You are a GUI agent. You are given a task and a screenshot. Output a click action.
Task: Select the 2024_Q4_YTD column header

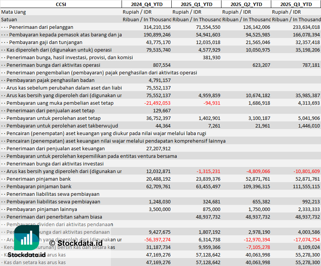(147, 4)
